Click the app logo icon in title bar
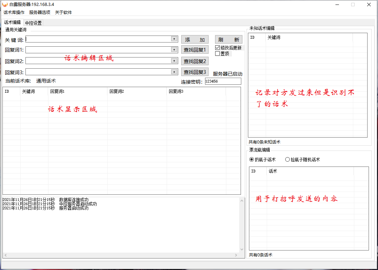The height and width of the screenshot is (270, 378). pyautogui.click(x=5, y=5)
